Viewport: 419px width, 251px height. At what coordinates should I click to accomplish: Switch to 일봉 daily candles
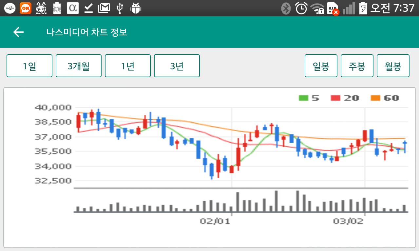click(x=321, y=66)
